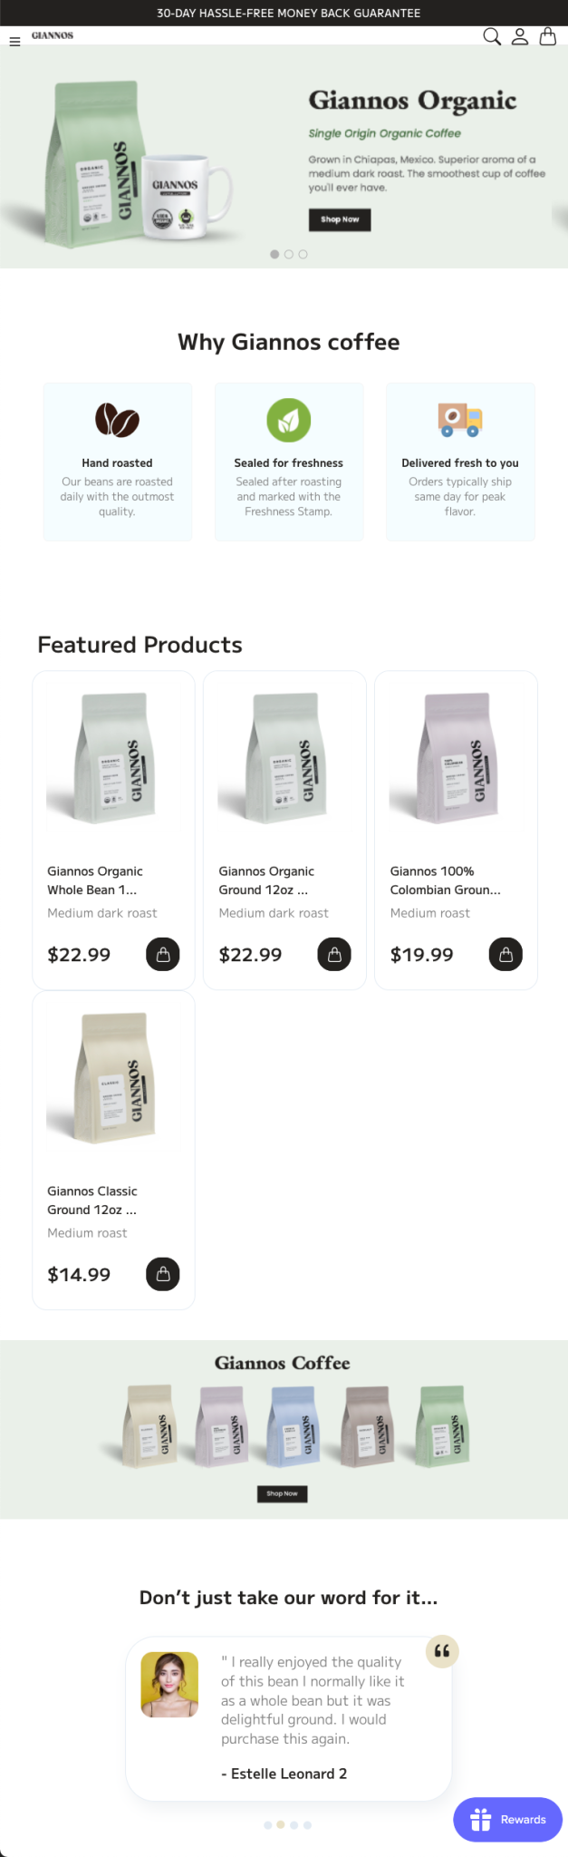This screenshot has height=1857, width=568.
Task: Add Giannos Organic Whole Bean to cart
Action: pos(163,954)
